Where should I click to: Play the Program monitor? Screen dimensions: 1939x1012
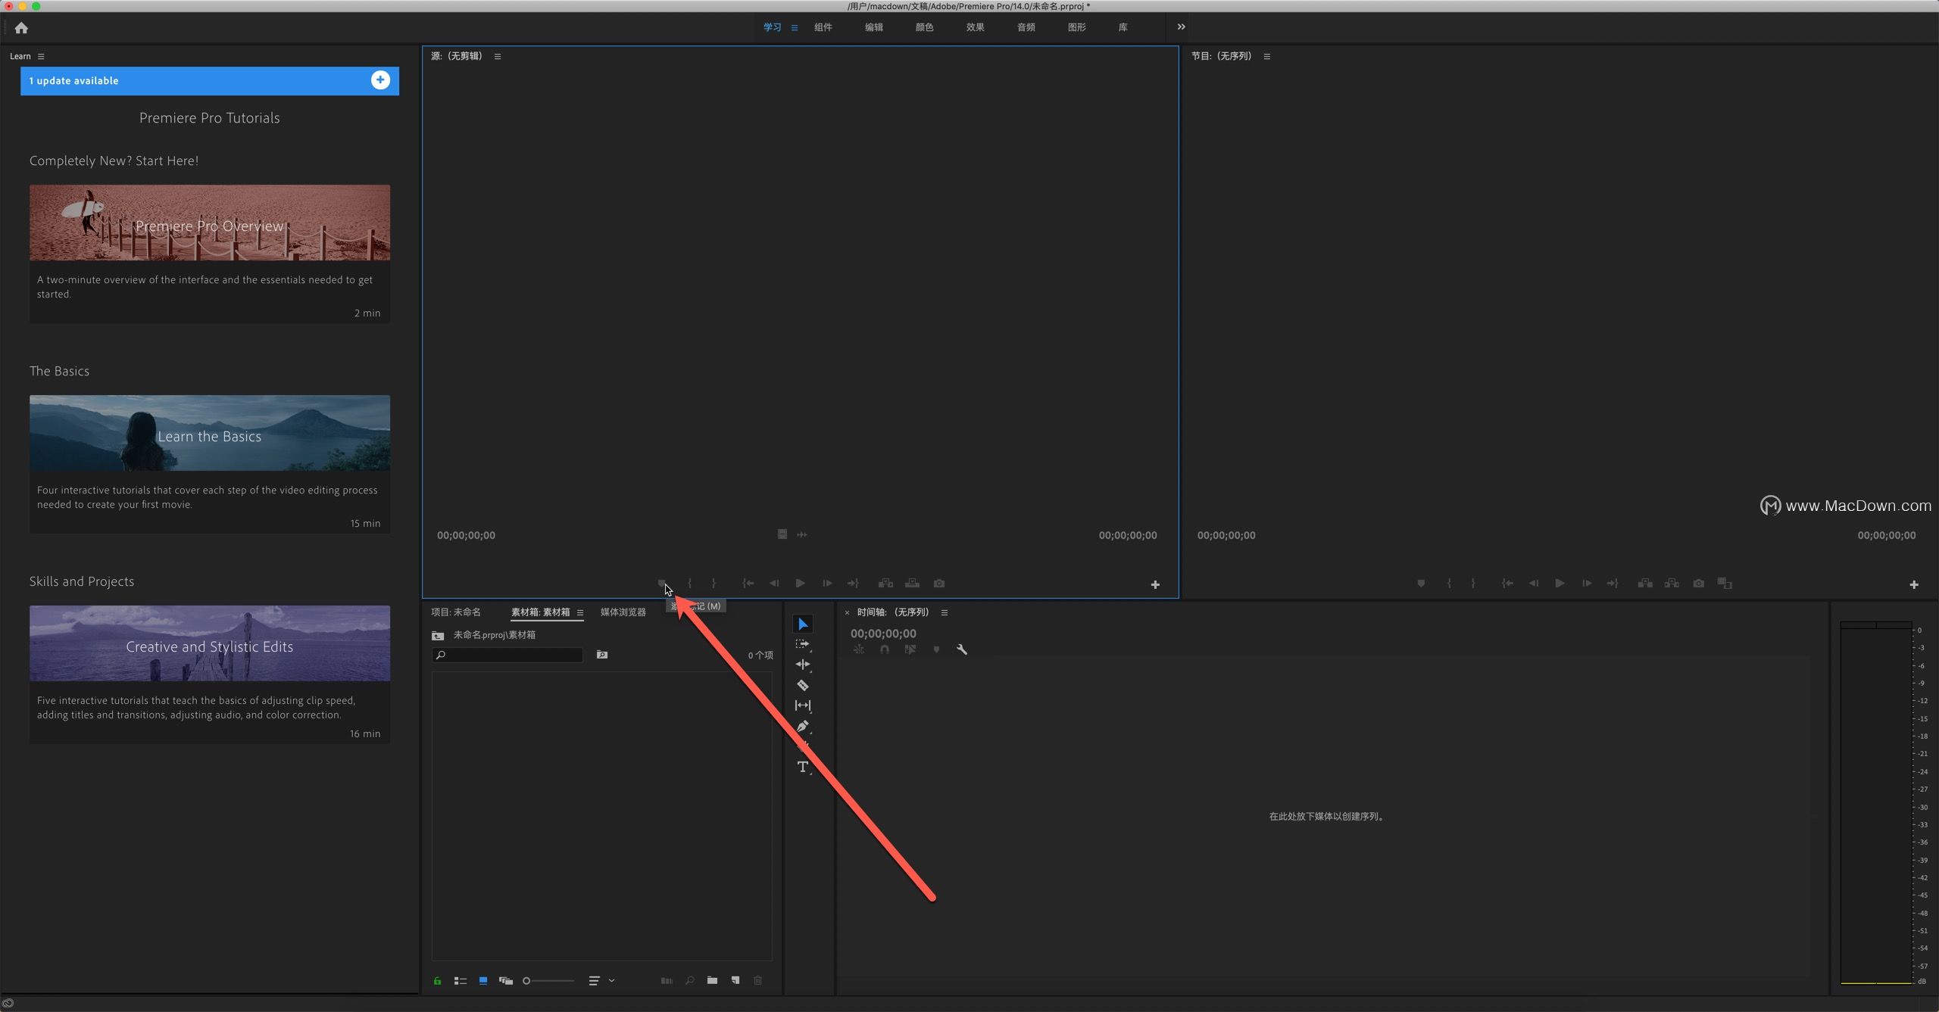click(1560, 583)
